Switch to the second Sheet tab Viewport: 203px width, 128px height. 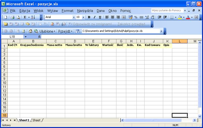tap(36, 120)
